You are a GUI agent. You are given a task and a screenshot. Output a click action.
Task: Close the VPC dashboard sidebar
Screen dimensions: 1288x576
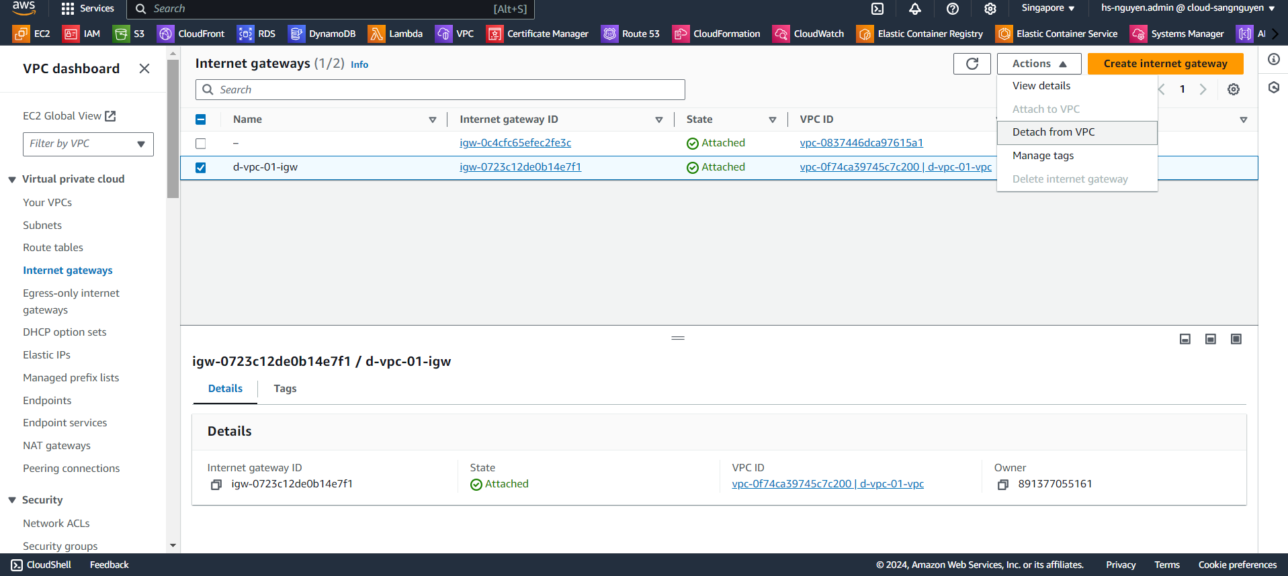tap(144, 68)
